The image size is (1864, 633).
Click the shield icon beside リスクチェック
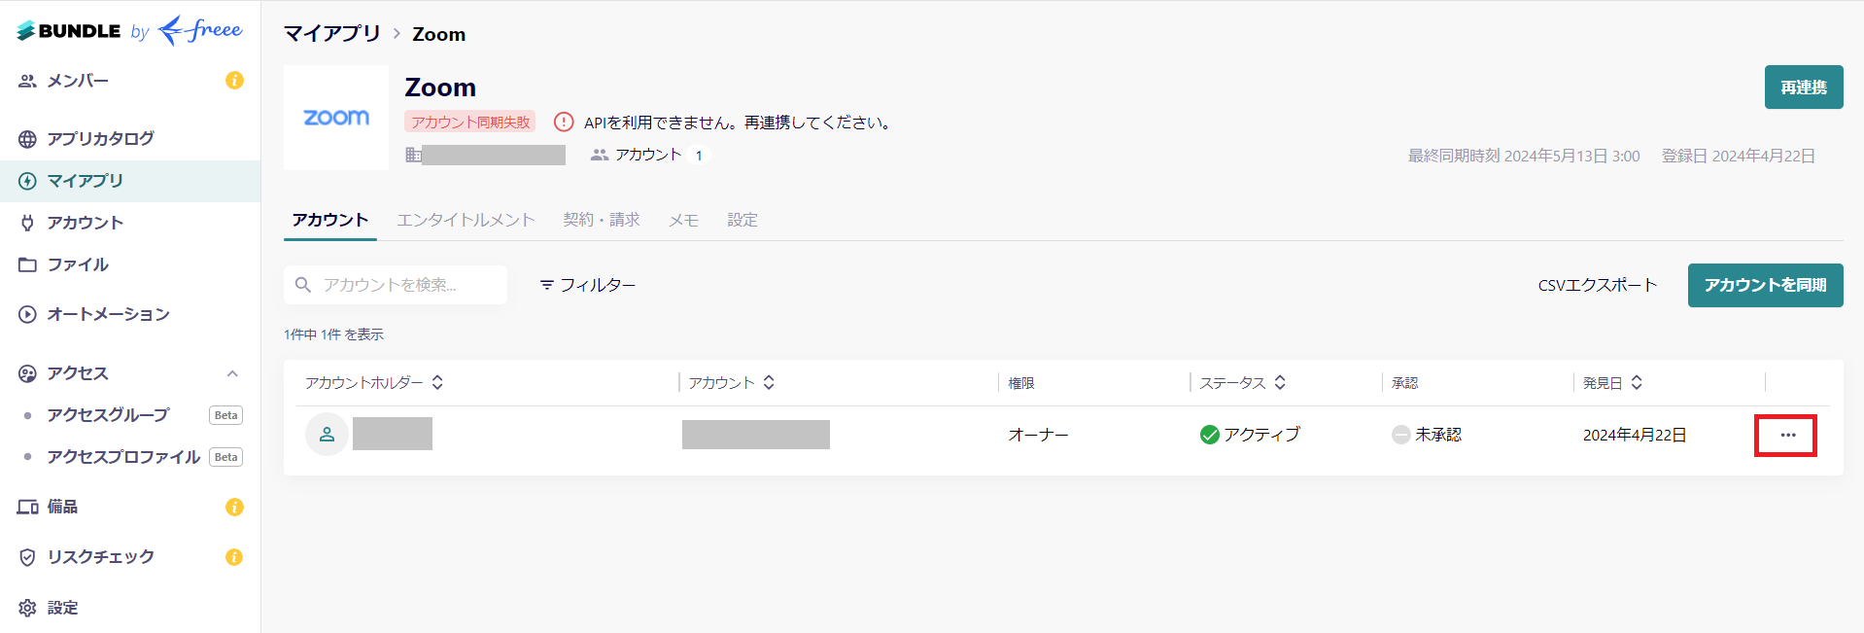click(27, 557)
